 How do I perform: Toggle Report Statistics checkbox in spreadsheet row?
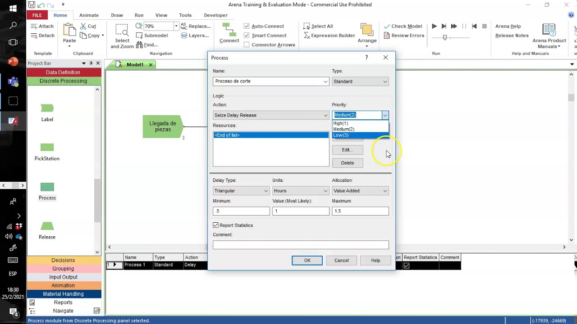407,265
